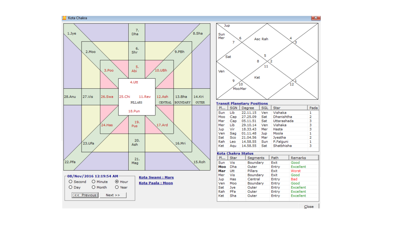Click the 8.Sha cell in chakra

[198, 33]
